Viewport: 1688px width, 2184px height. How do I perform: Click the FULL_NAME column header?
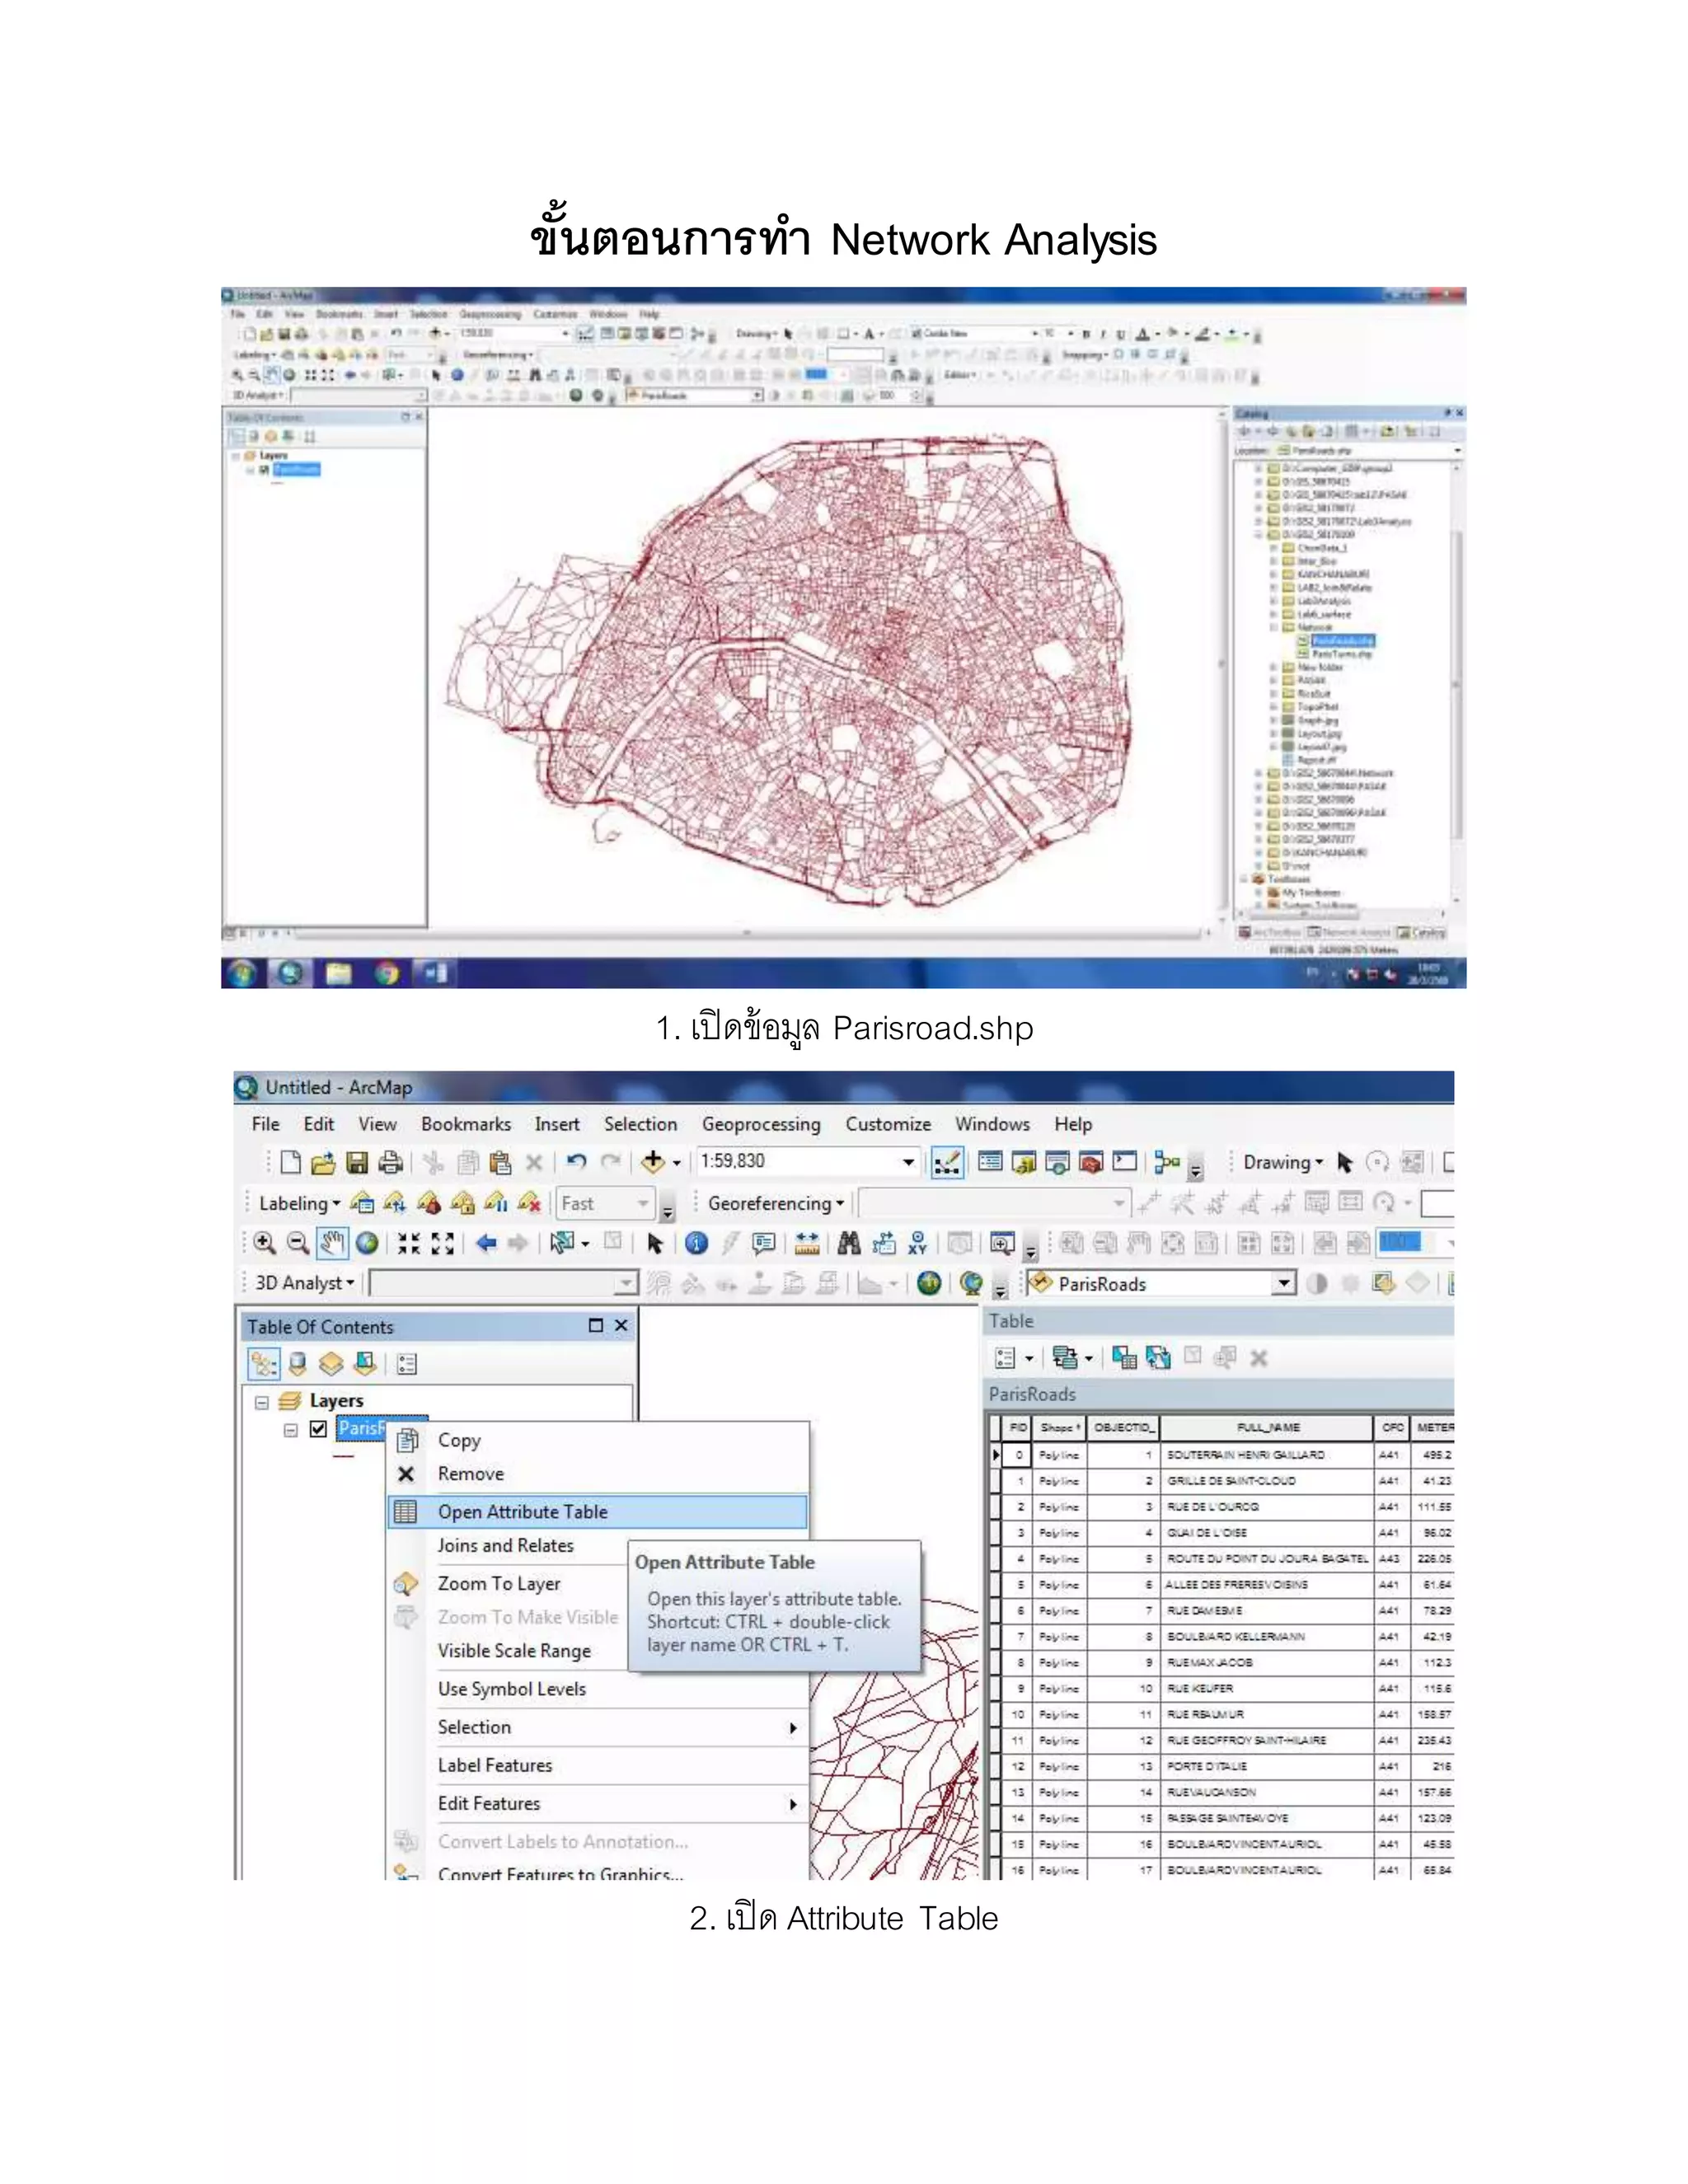pyautogui.click(x=1268, y=1428)
